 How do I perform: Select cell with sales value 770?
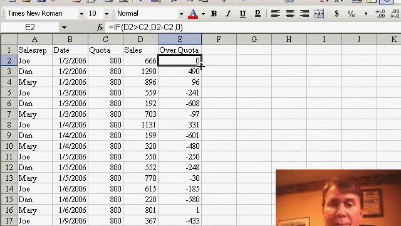click(140, 178)
